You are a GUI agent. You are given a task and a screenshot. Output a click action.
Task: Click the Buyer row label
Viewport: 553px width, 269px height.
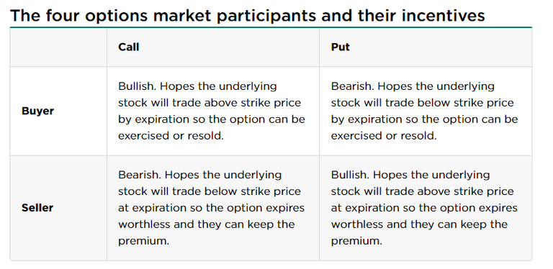point(37,111)
